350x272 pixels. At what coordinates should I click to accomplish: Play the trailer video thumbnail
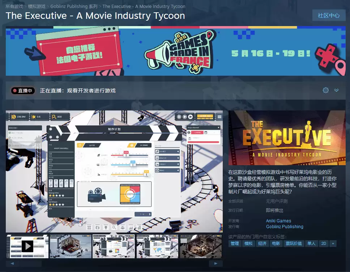click(27, 246)
